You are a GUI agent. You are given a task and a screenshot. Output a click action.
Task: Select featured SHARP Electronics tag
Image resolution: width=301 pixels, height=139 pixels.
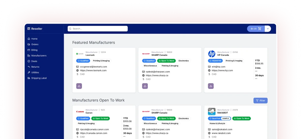click(184, 61)
